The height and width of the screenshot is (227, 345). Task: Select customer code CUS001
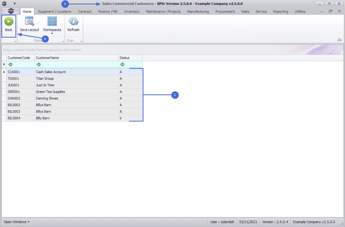(21, 72)
